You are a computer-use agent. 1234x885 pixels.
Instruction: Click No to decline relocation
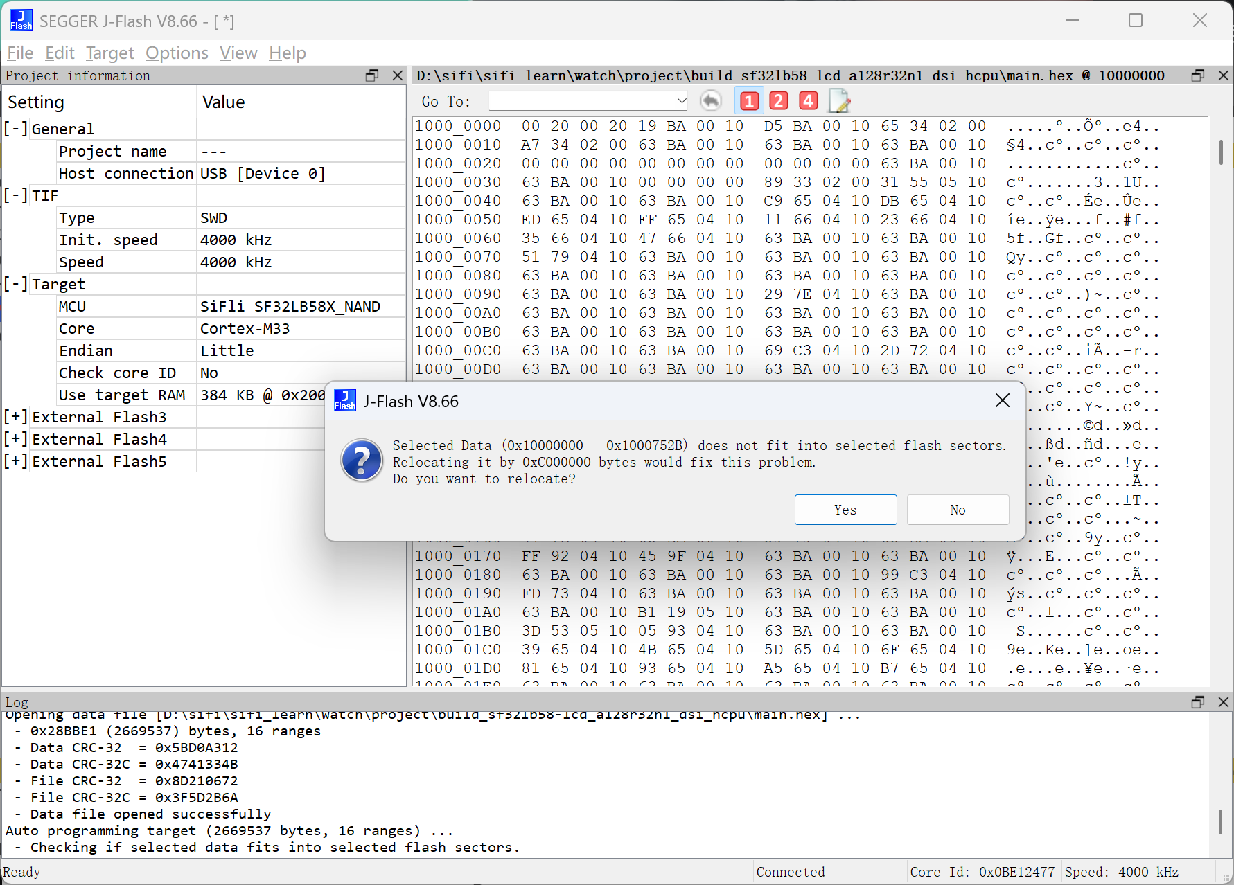coord(958,510)
